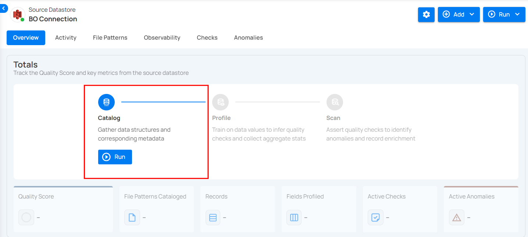Select the Checks tab
This screenshot has width=528, height=237.
(x=207, y=38)
